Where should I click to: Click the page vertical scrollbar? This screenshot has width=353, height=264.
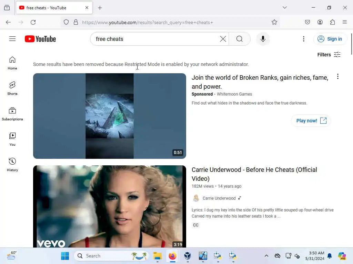[x=351, y=44]
